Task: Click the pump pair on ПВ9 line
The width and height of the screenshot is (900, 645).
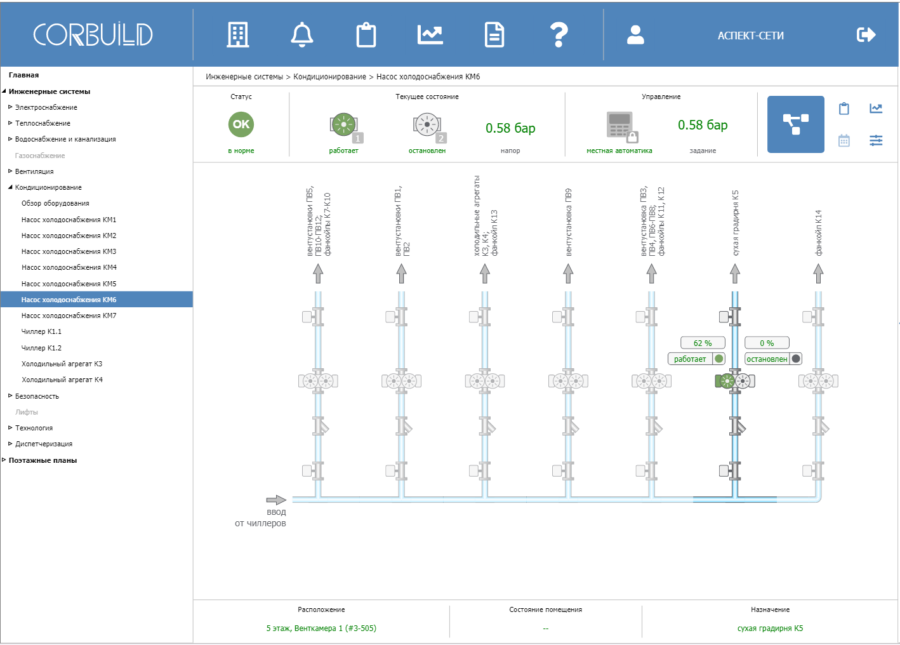Action: (x=568, y=381)
